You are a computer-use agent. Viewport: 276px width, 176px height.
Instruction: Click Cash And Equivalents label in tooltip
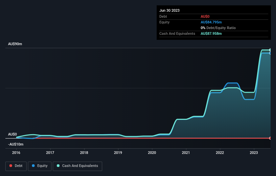click(177, 33)
